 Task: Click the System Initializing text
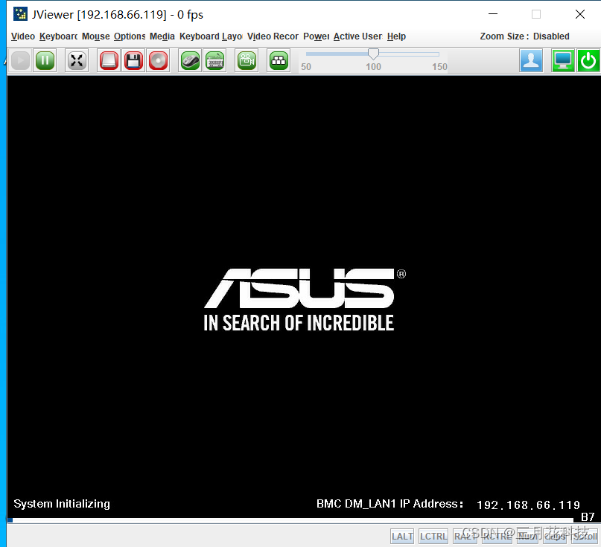point(62,503)
